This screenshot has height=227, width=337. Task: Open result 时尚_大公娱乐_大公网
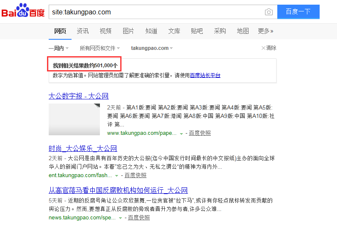pyautogui.click(x=83, y=148)
